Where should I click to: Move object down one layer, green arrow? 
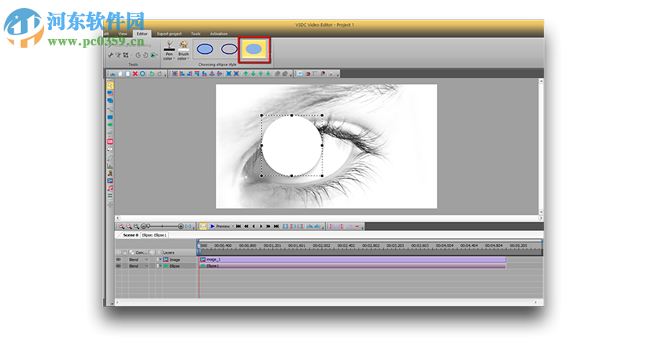point(253,73)
